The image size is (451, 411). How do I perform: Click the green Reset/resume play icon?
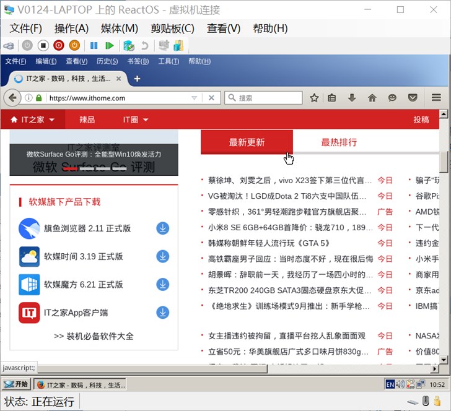(109, 45)
